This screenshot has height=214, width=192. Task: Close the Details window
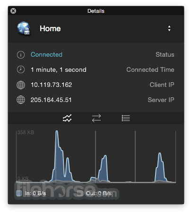coord(13,11)
